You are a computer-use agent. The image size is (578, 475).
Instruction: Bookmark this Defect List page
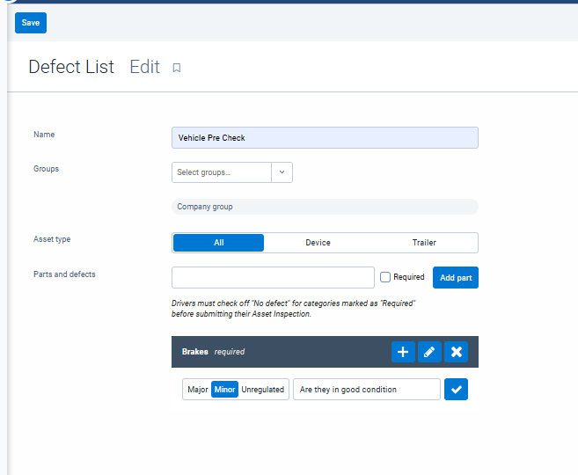(x=177, y=68)
